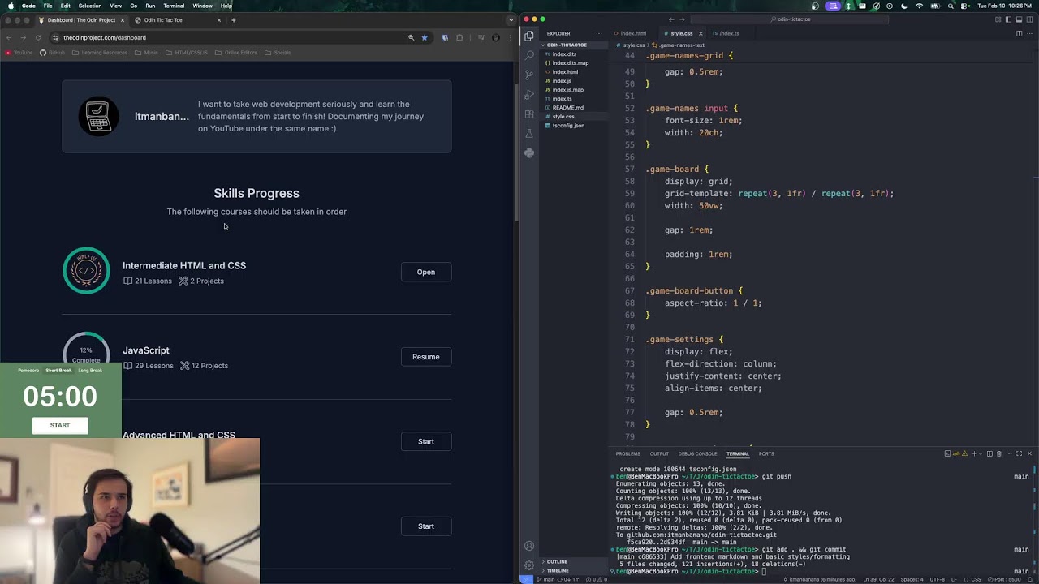
Task: Open a new Chrome tab with plus
Action: point(233,20)
